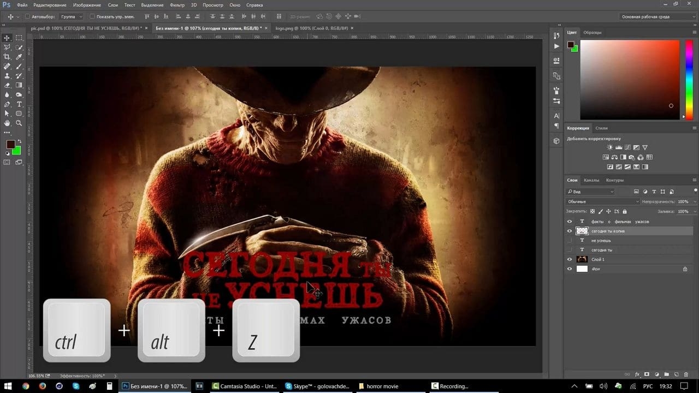This screenshot has height=393, width=699.
Task: Toggle lock transparent pixels in Layers panel
Action: coord(594,211)
